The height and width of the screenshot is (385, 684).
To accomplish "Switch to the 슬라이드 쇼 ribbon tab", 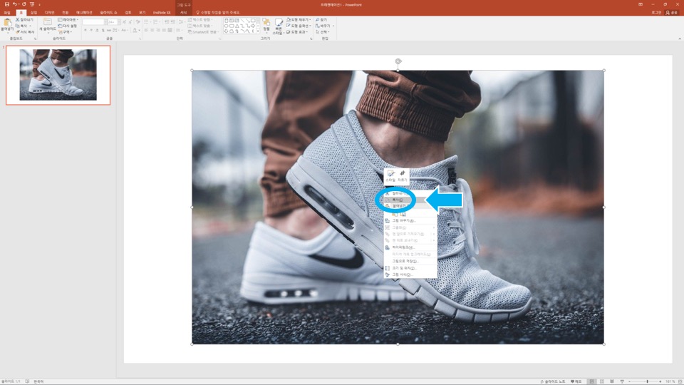I will pos(108,13).
